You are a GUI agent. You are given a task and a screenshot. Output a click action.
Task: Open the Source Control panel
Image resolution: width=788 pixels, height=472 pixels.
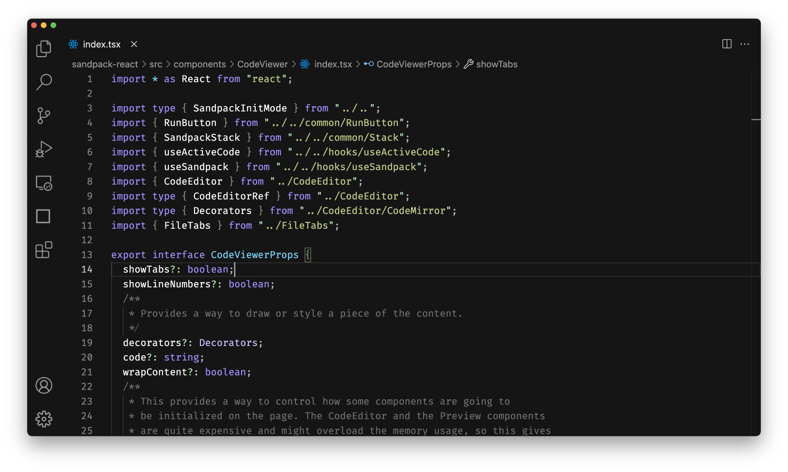tap(44, 115)
